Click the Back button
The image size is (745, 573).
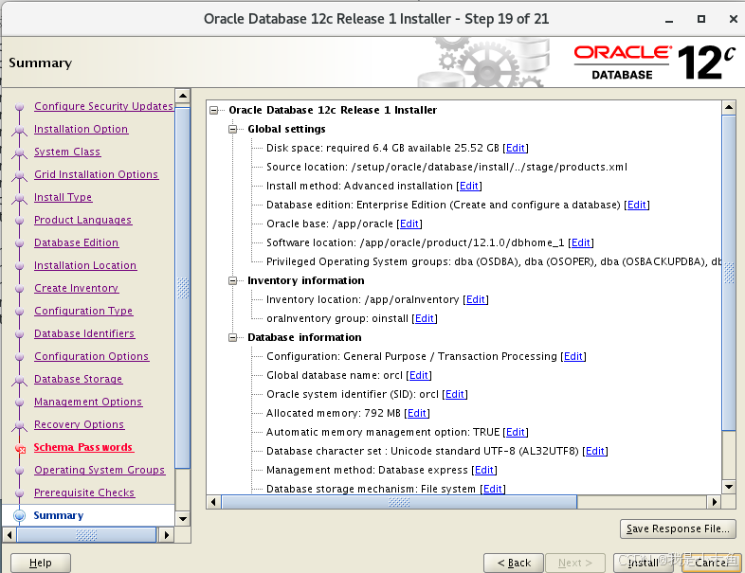point(514,563)
